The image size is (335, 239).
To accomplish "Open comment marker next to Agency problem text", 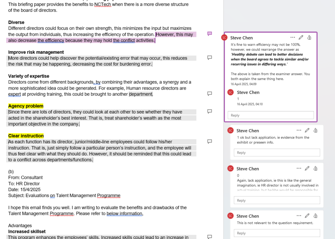I will click(209, 111).
